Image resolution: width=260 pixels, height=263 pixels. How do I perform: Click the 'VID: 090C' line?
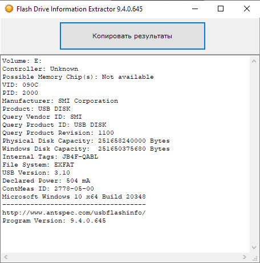click(21, 85)
